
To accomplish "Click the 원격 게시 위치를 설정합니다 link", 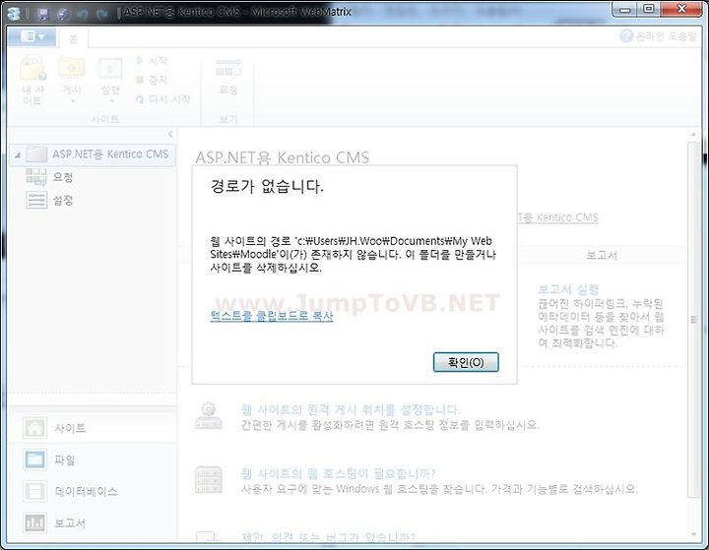I will 350,410.
